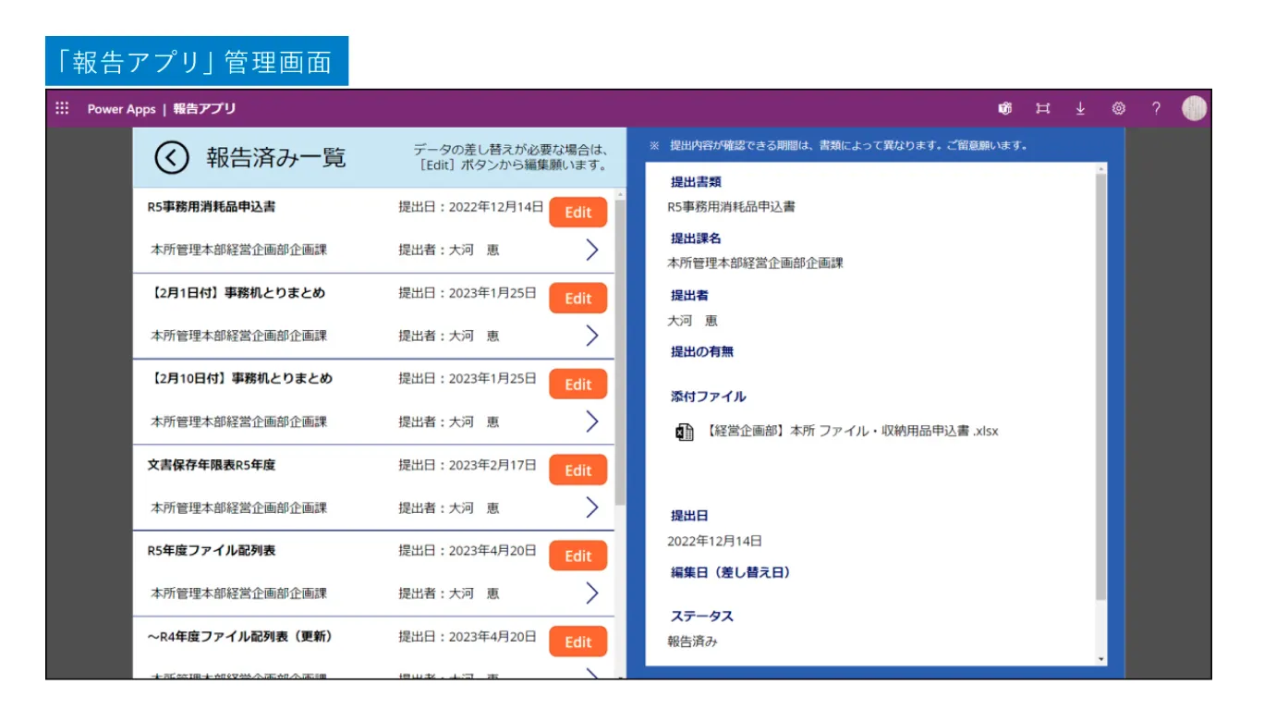Click the 提出者 label in detail panel

[689, 296]
